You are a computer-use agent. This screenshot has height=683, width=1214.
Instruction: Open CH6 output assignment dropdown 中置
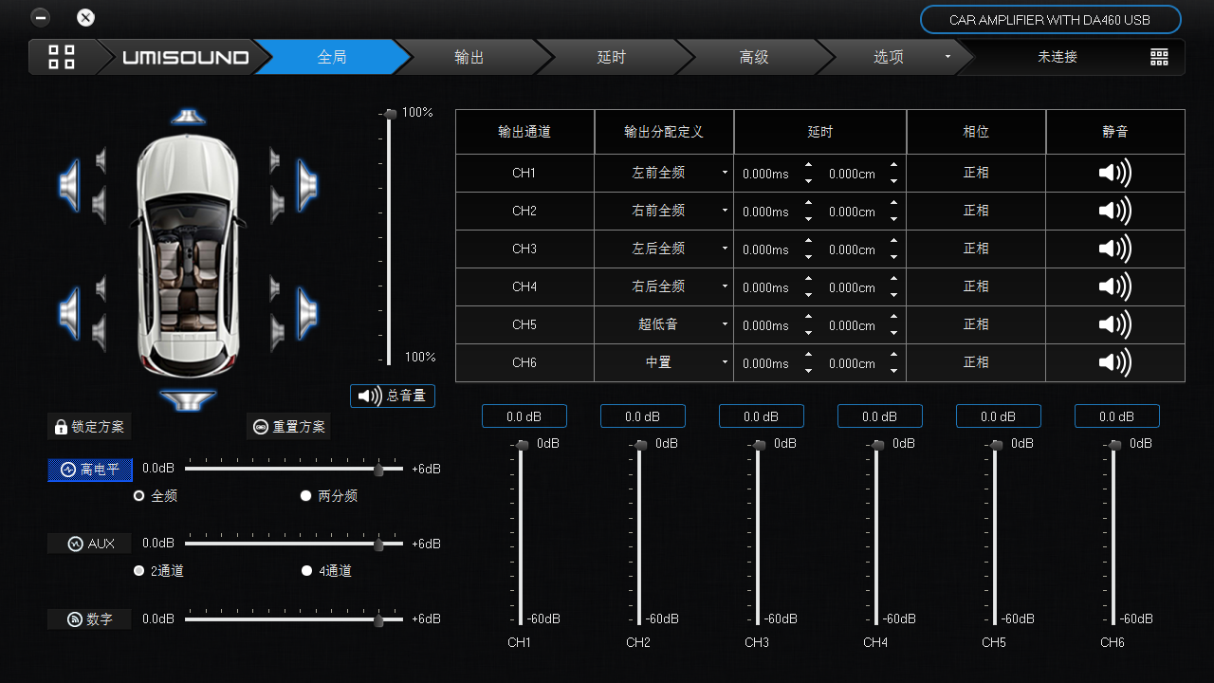click(x=664, y=362)
